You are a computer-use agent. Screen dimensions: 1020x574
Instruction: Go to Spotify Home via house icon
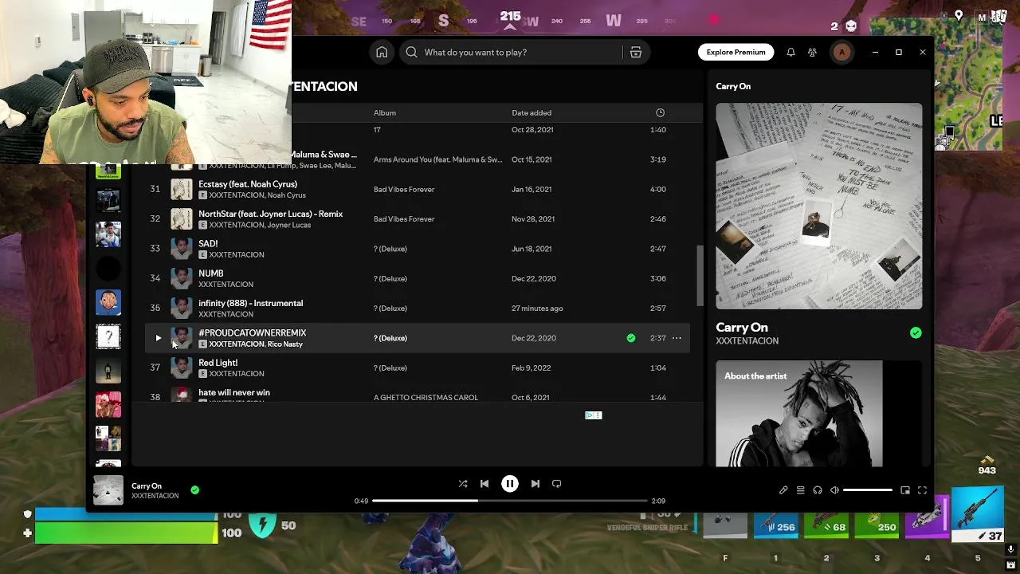[382, 53]
